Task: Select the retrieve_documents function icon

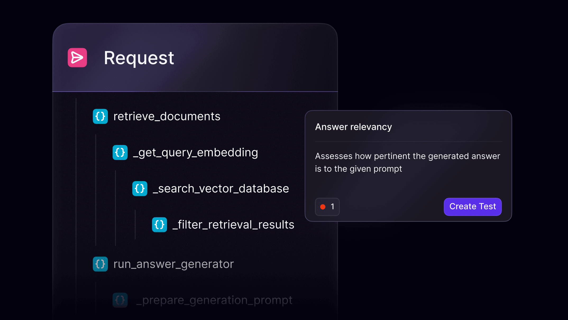Action: point(100,116)
